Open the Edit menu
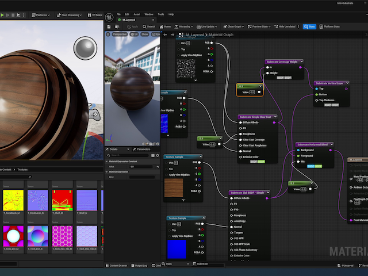 pos(127,14)
